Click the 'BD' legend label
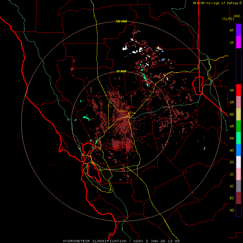The width and height of the screenshot is (243, 243). pos(232,114)
